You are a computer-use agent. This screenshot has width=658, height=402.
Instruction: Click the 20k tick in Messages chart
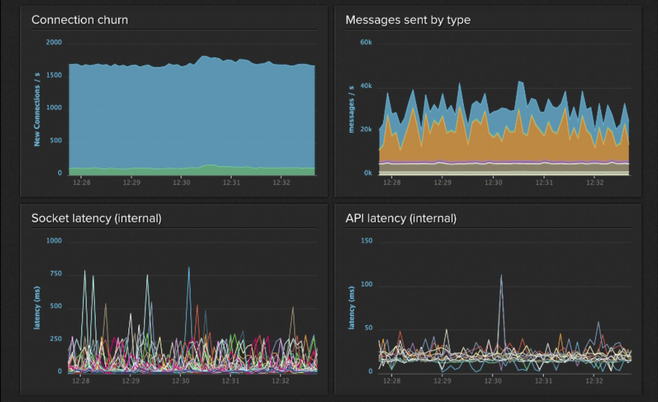(366, 129)
